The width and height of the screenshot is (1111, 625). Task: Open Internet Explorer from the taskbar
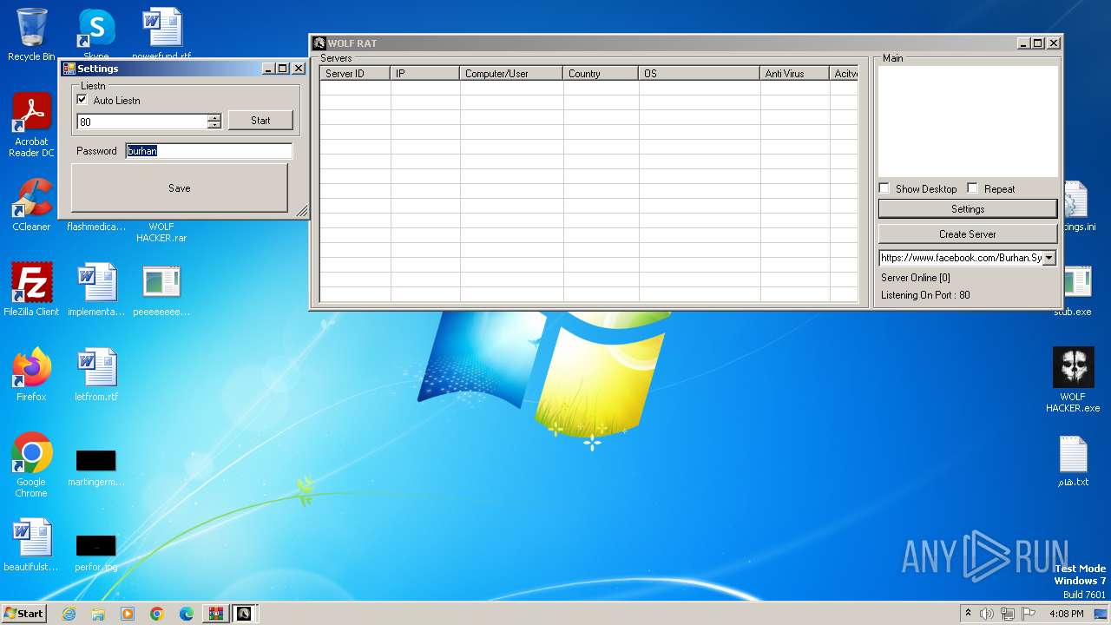69,614
